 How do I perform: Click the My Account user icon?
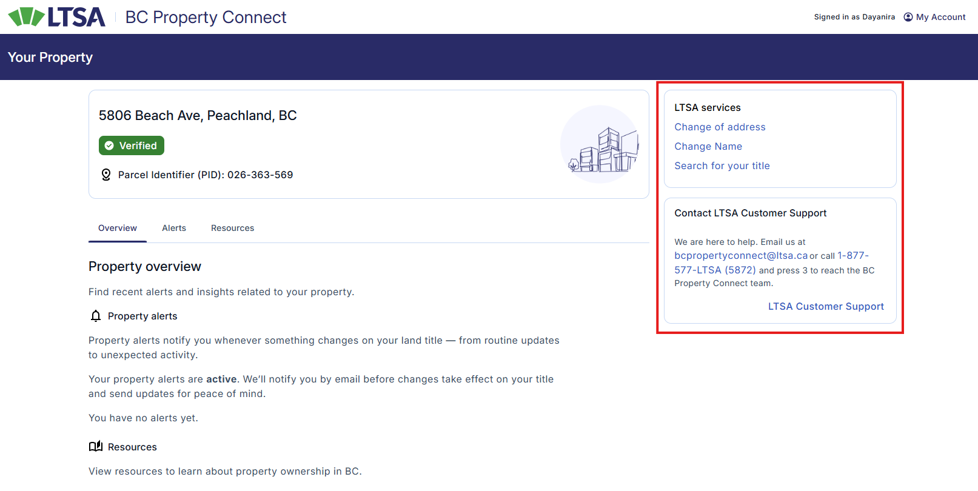908,17
